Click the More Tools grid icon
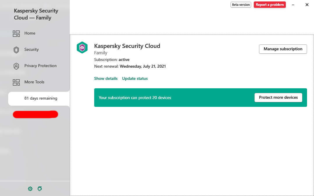This screenshot has height=196, width=314. [x=16, y=82]
